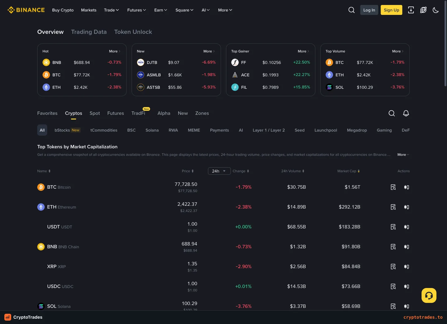
Task: Switch to Token Unlock tab
Action: pyautogui.click(x=133, y=32)
